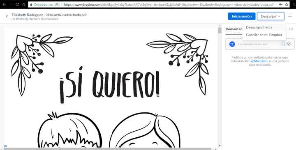Add a region comment with the annotation icon

click(283, 44)
